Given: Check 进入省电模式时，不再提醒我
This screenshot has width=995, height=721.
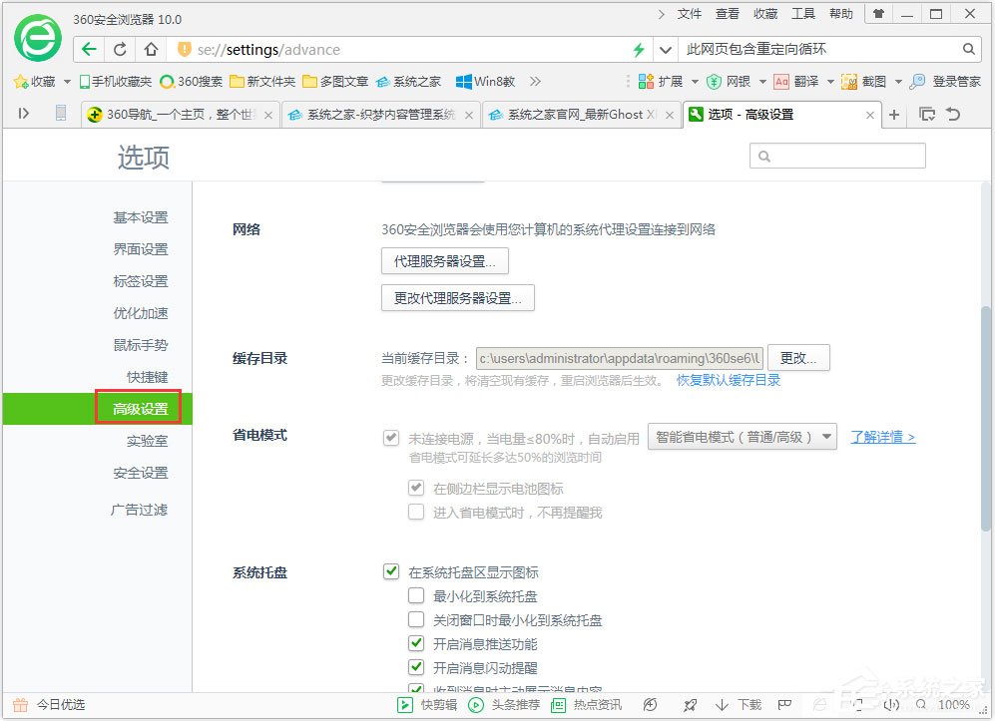Looking at the screenshot, I should click(416, 512).
